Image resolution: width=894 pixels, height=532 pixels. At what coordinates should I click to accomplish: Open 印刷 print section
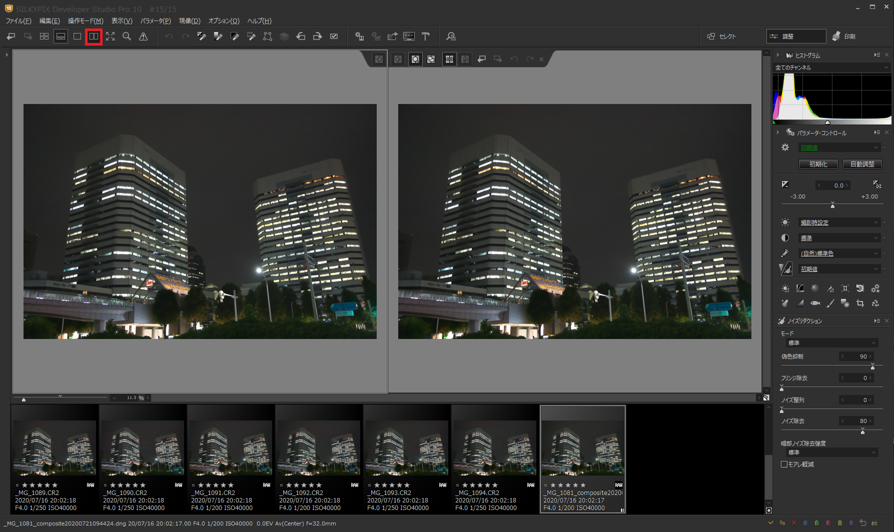click(x=844, y=36)
